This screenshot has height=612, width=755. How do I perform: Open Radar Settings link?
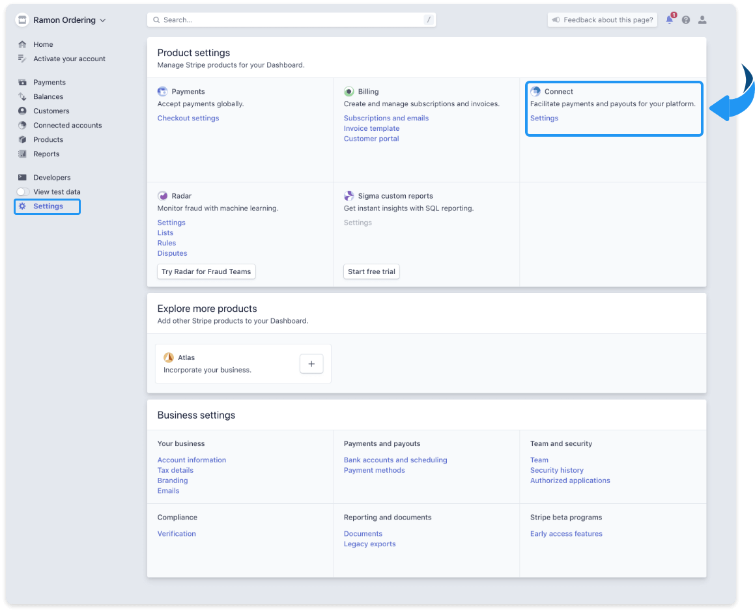(171, 222)
